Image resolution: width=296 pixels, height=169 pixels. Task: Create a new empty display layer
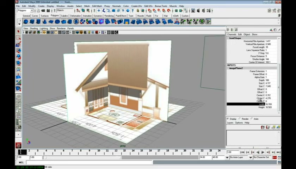pos(273,127)
